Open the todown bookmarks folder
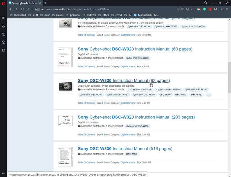This screenshot has width=231, height=177. (89, 15)
